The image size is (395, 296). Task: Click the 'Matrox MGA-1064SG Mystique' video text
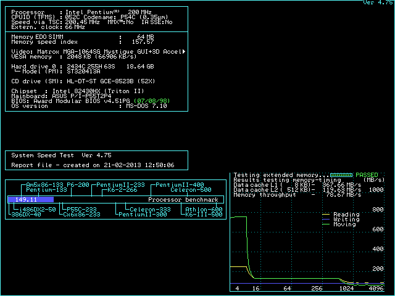point(85,52)
